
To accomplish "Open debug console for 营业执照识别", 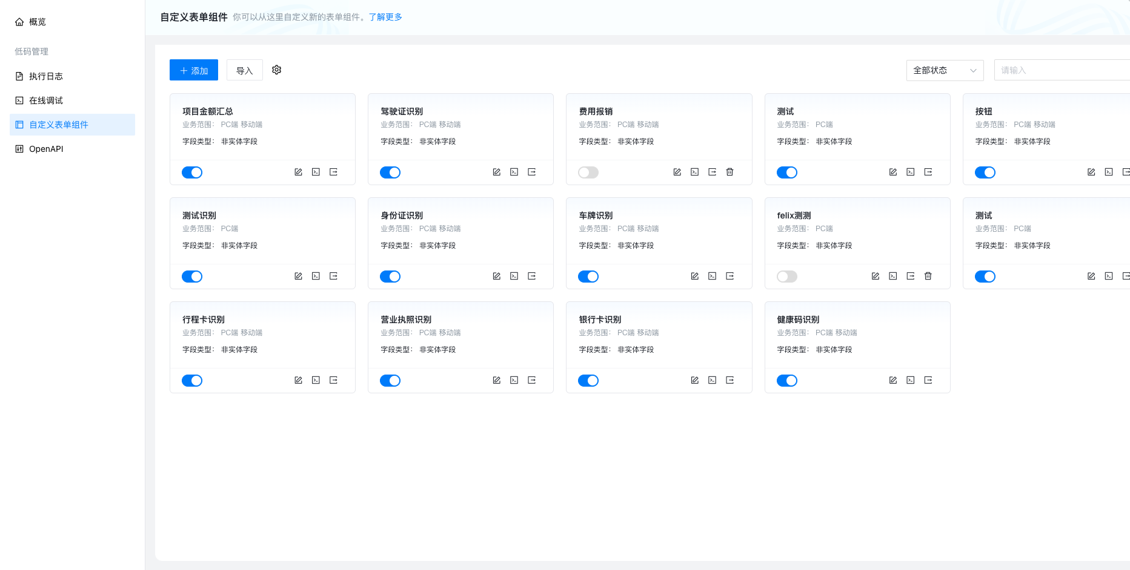I will (514, 380).
